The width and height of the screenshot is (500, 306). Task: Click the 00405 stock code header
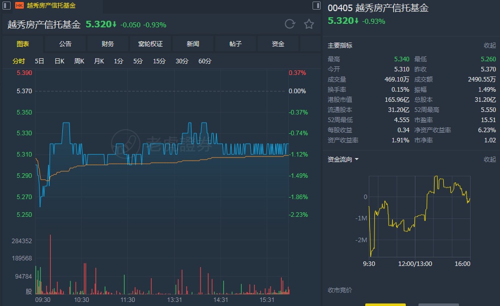pos(340,8)
